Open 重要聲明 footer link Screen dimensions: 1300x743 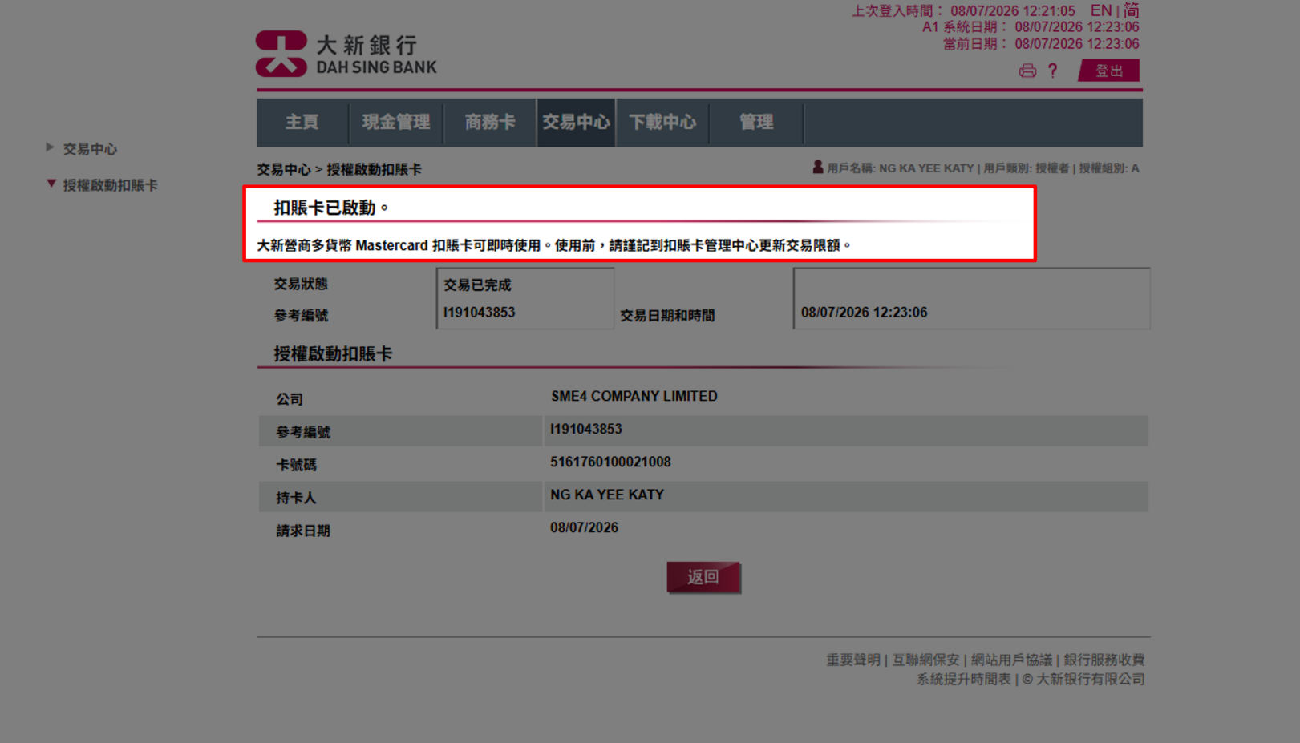[852, 660]
